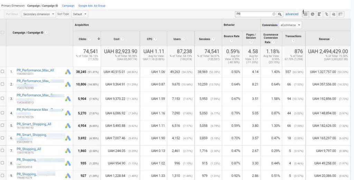
Task: Expand the eCommerce conversions dropdown
Action: pos(290,25)
